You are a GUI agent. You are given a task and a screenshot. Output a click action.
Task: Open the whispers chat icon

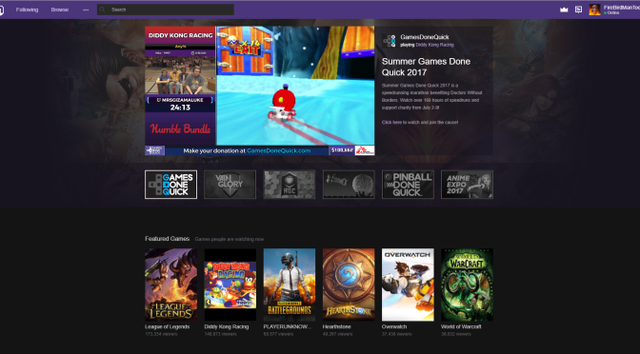[578, 10]
